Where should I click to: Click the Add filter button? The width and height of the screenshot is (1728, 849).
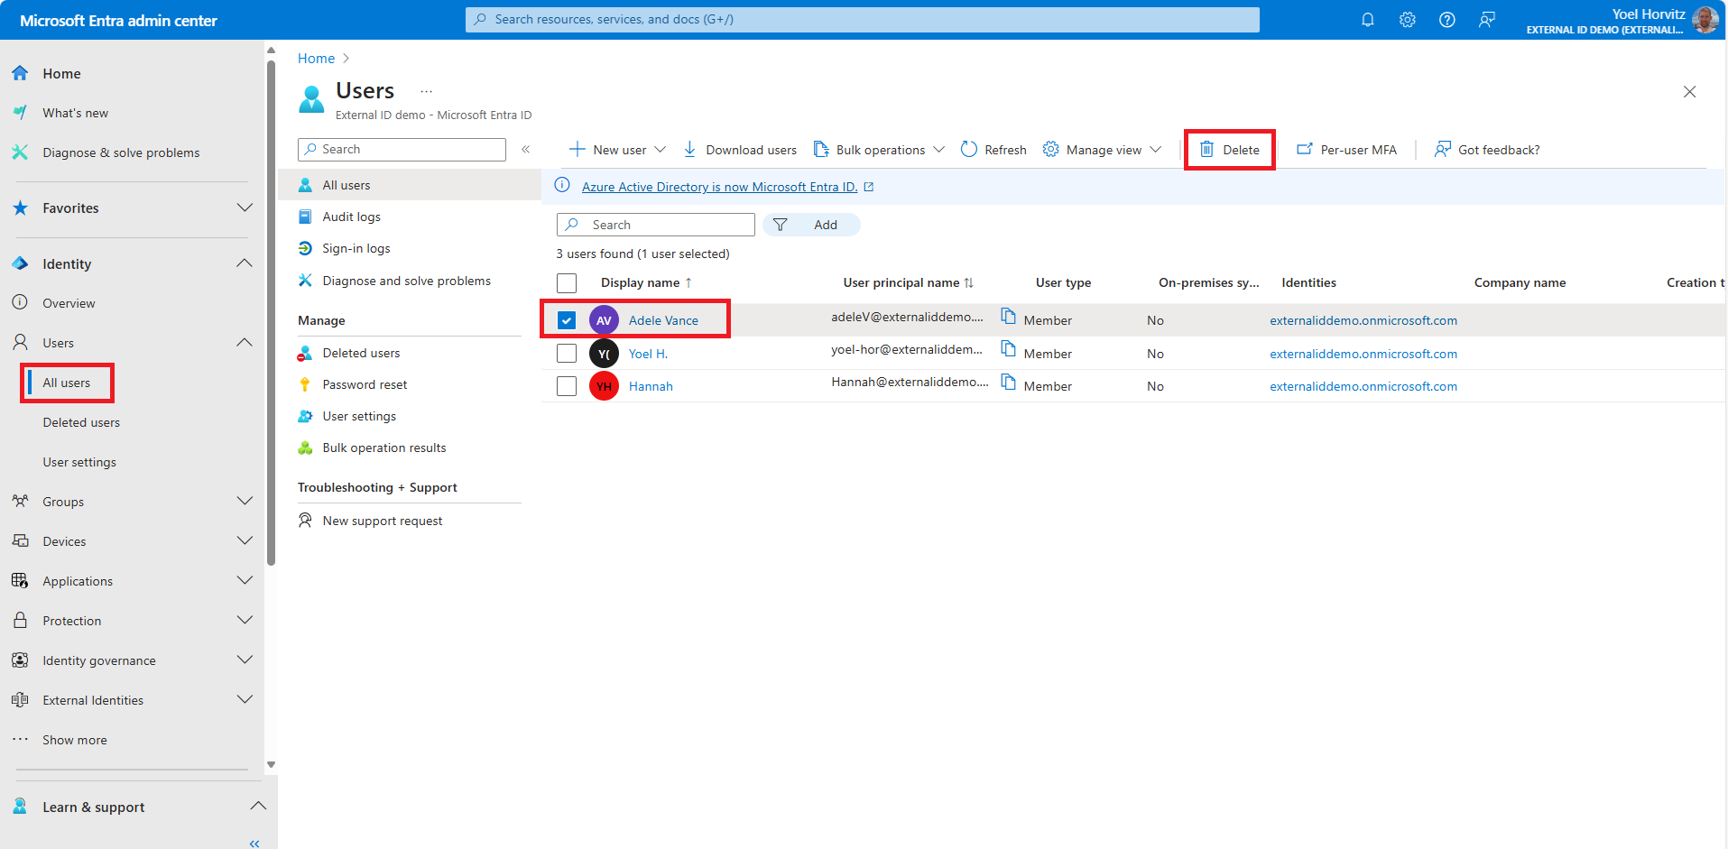pos(811,225)
